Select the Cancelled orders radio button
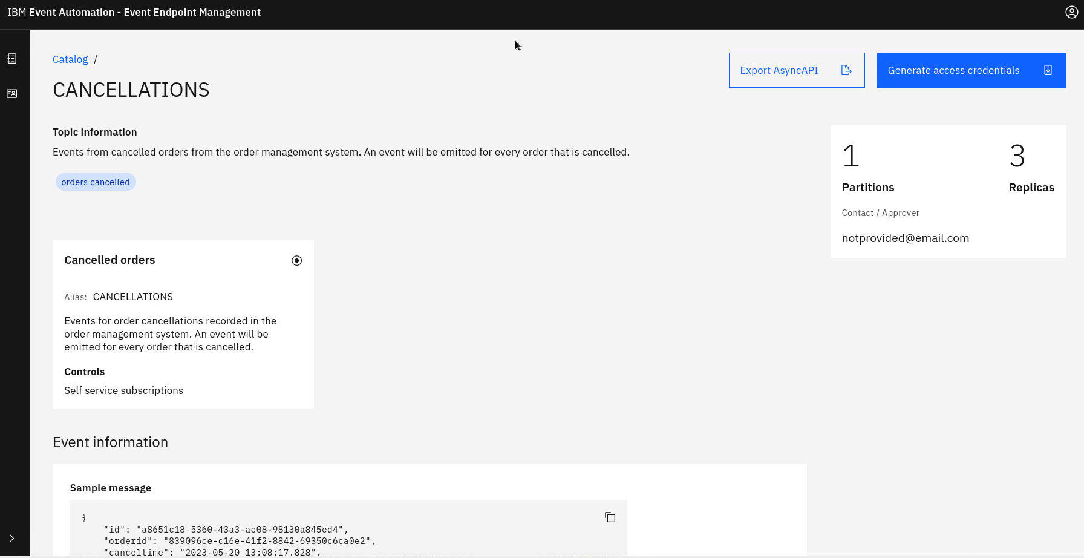Viewport: 1084px width, 558px height. (296, 261)
